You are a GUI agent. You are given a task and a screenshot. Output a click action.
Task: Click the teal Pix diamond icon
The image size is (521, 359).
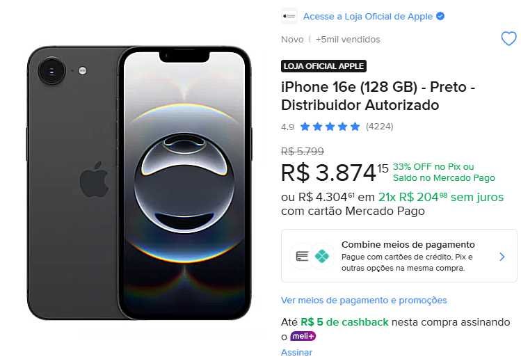click(321, 257)
